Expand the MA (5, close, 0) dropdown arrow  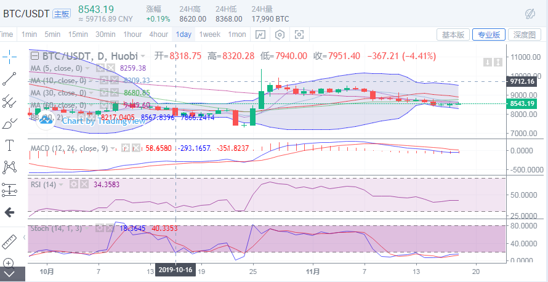tap(87, 68)
